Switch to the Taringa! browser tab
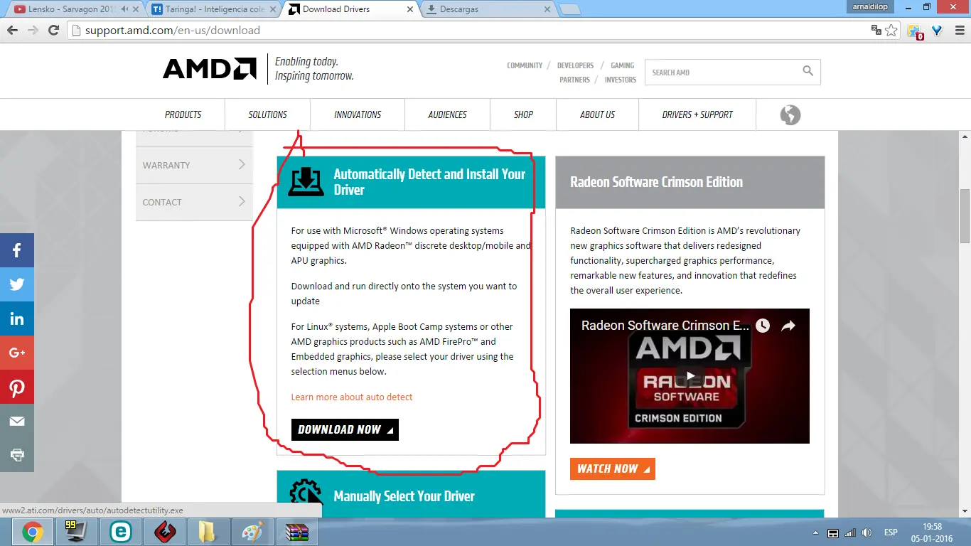Image resolution: width=971 pixels, height=546 pixels. 213,9
